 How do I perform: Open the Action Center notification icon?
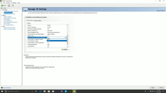pyautogui.click(x=163, y=91)
